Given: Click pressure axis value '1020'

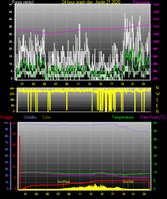Looking at the screenshot, I should [x=156, y=12].
